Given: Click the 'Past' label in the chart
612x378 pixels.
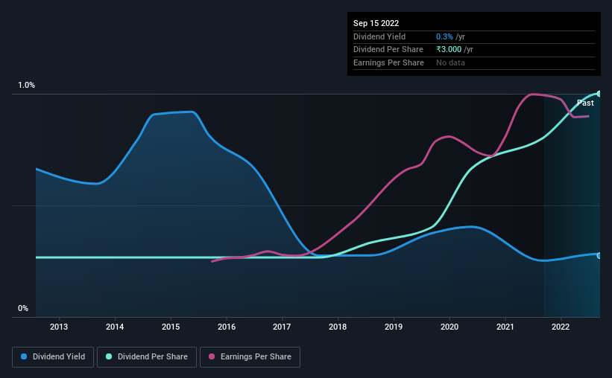Looking at the screenshot, I should (585, 103).
